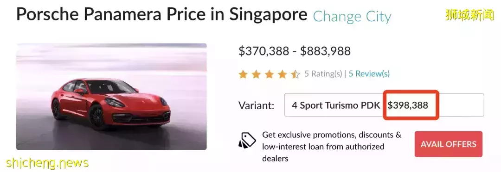Image resolution: width=501 pixels, height=172 pixels.
Task: Click the Chinese watermark in the top corner
Action: click(470, 15)
